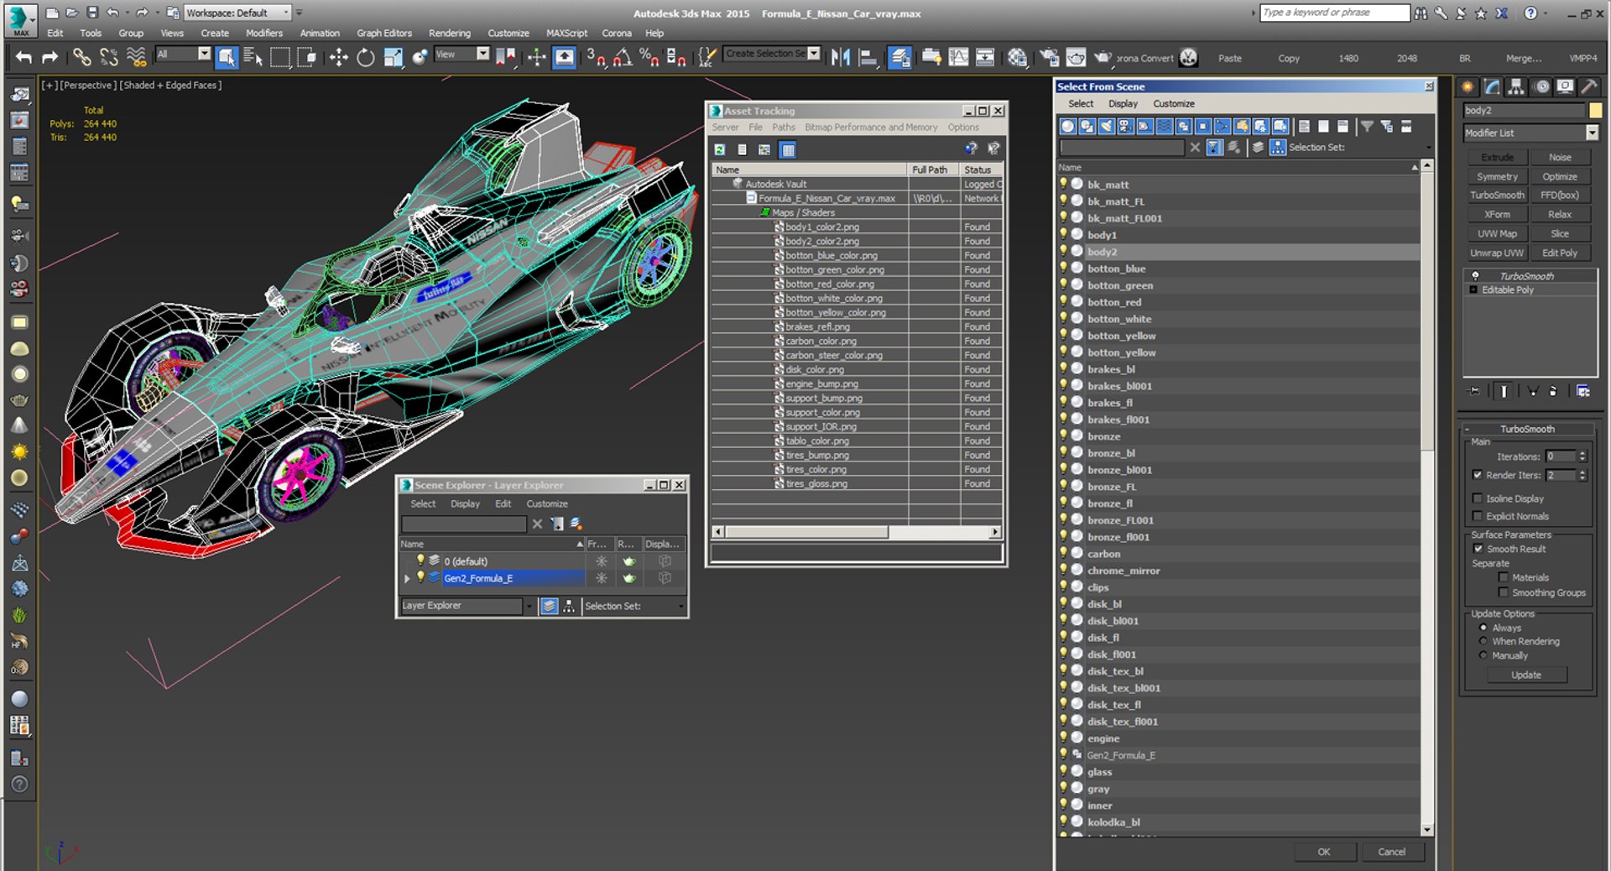The height and width of the screenshot is (871, 1611).
Task: Click the Undo arrow in main toolbar
Action: point(23,57)
